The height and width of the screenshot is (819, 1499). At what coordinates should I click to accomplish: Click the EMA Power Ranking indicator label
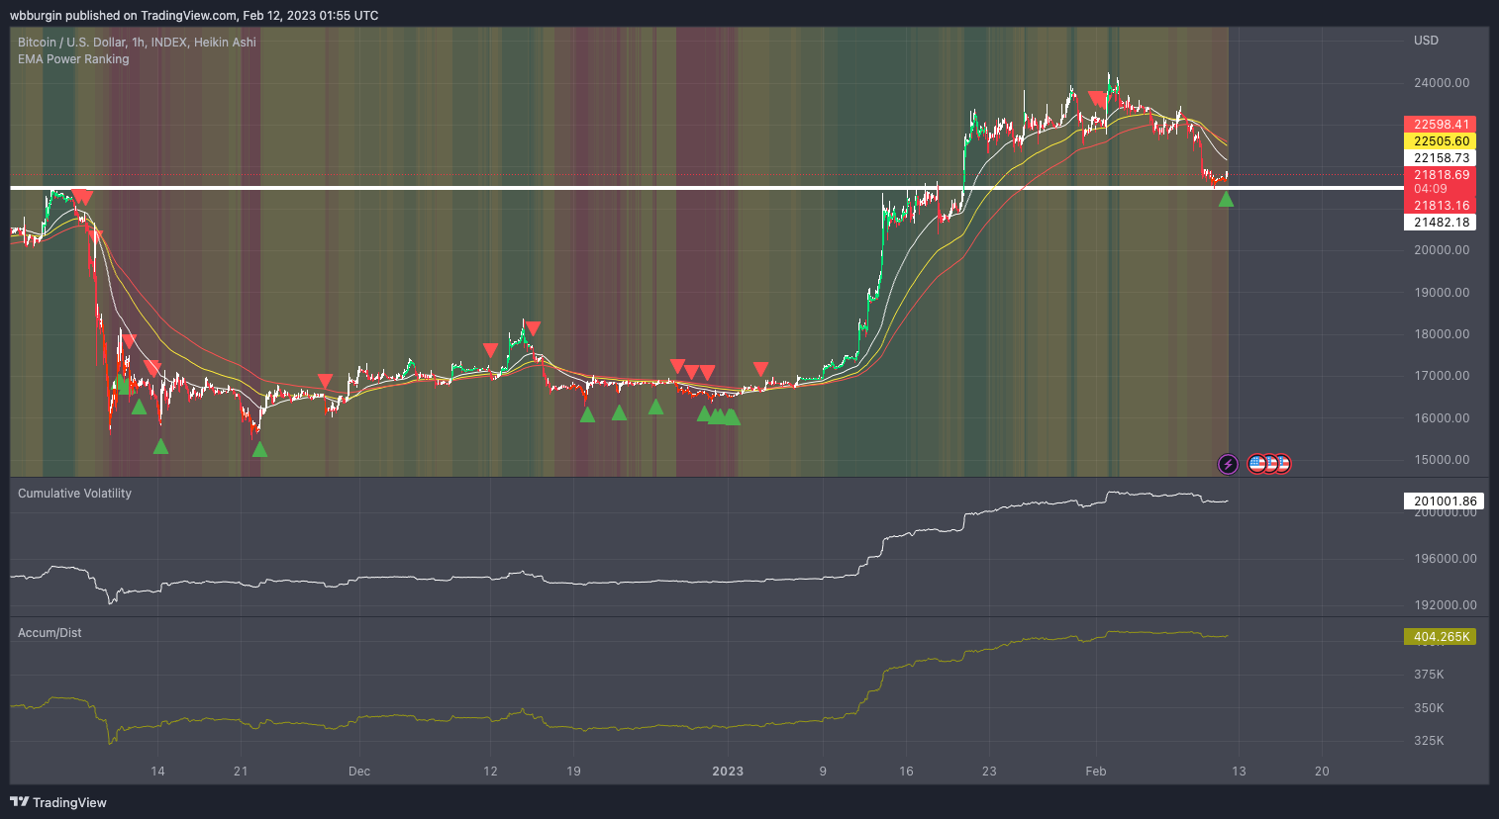(73, 59)
